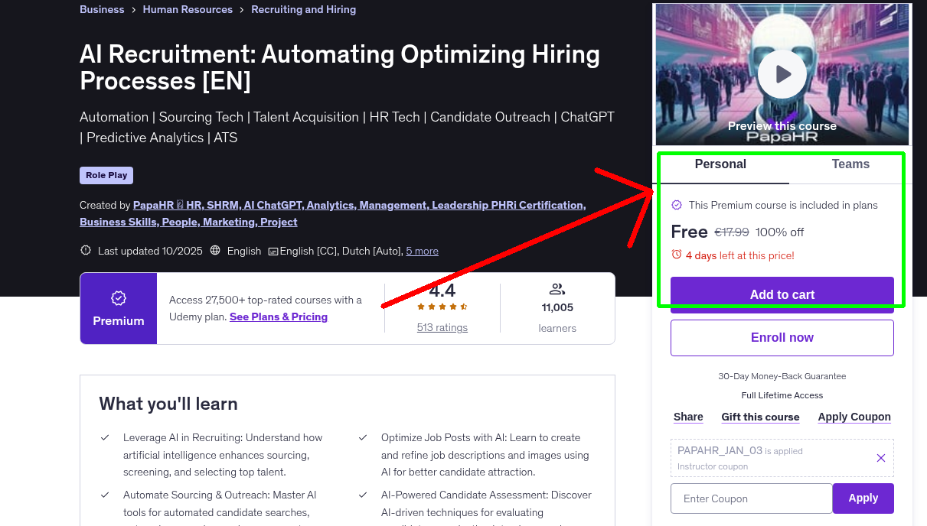
Task: Click the alarm icon next to 4 days left
Action: coord(677,256)
